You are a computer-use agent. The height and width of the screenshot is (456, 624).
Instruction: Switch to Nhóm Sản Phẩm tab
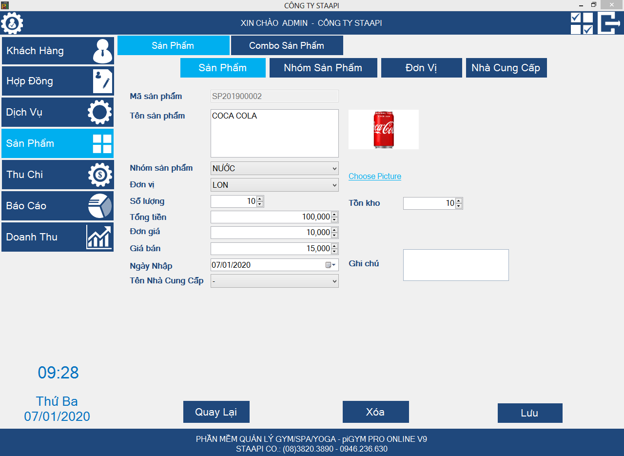click(x=323, y=68)
